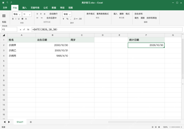Open 套用表格格式 table styles menu
This screenshot has height=129, width=184.
pos(102,14)
